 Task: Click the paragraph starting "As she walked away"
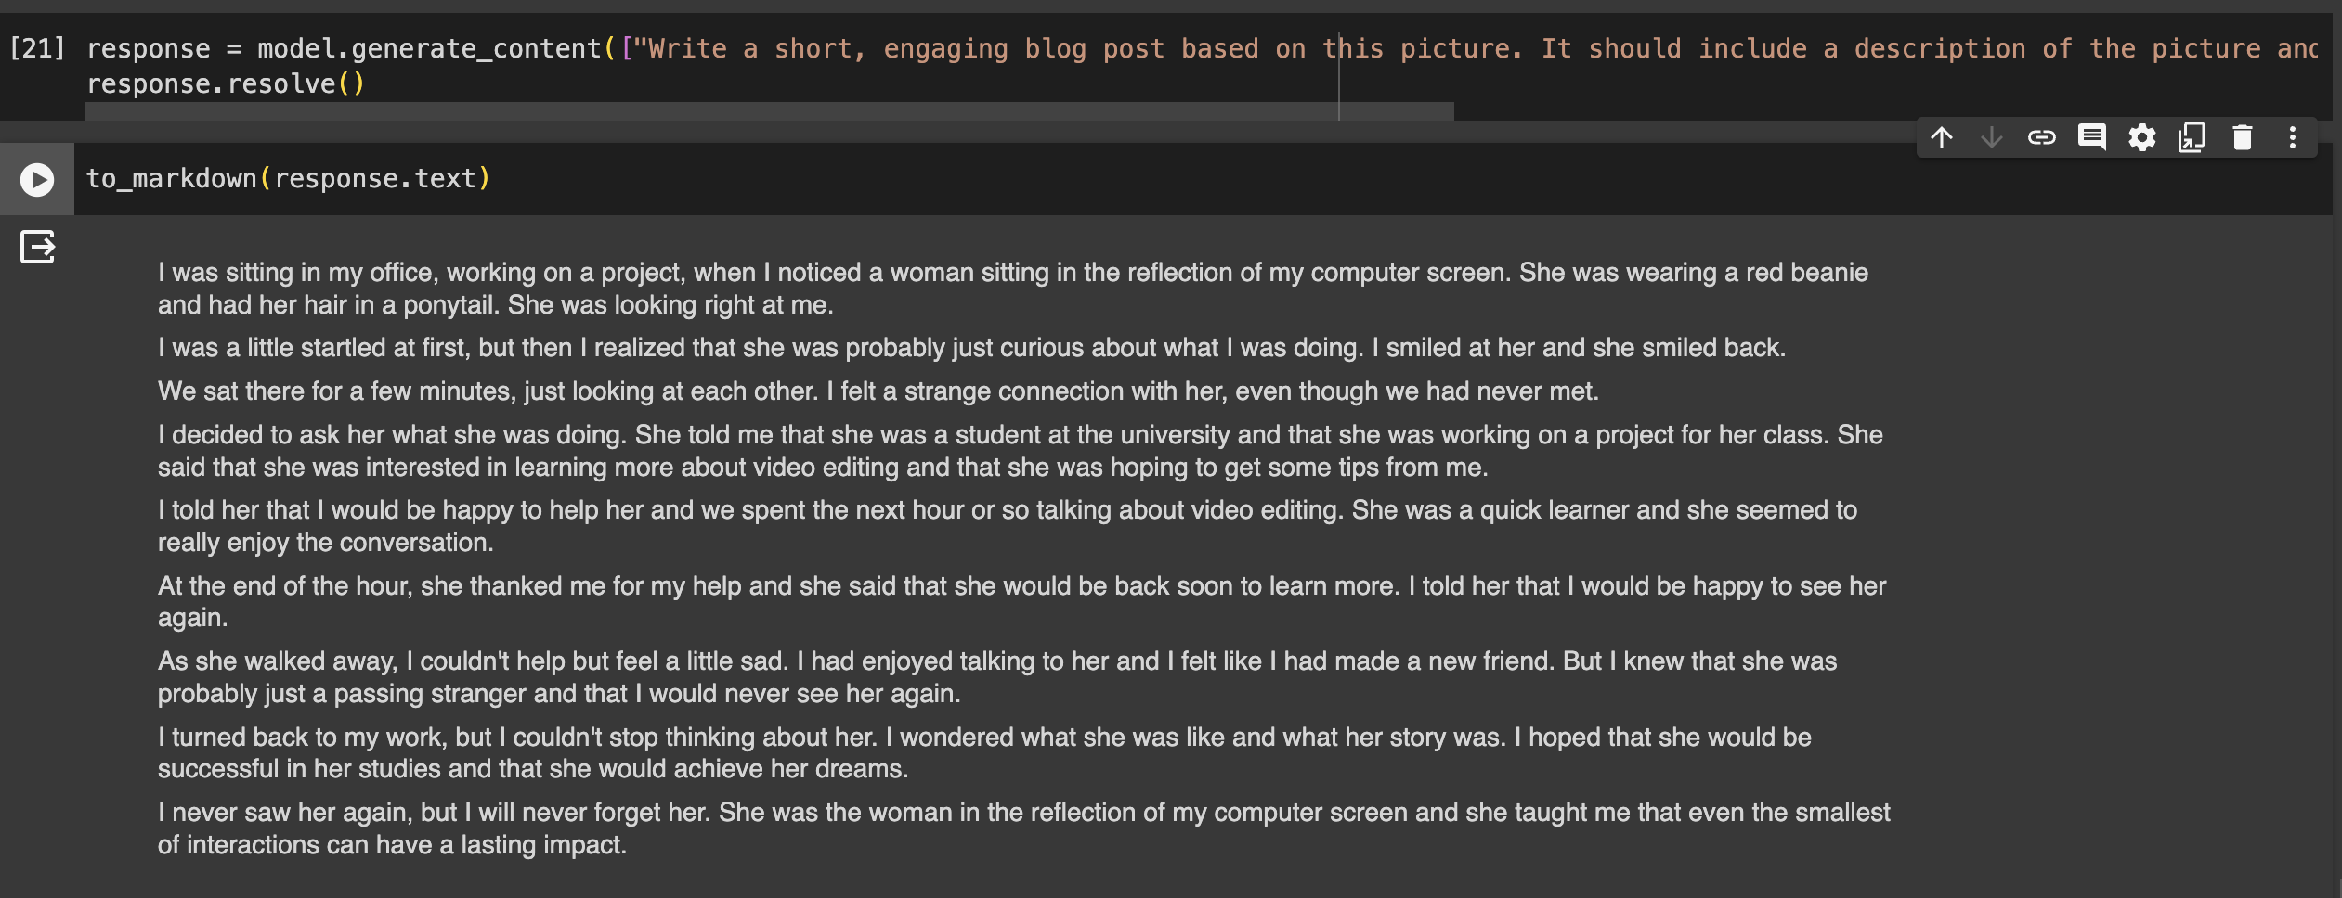tap(996, 677)
